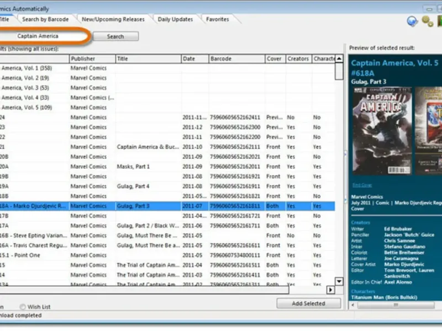Image resolution: width=442 pixels, height=331 pixels.
Task: Click the Captain America front cover thumbnail
Action: [x=381, y=131]
